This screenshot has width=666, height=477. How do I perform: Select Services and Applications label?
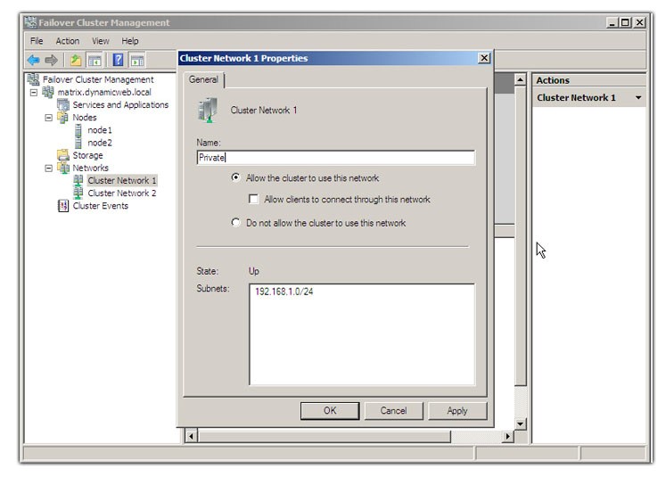coord(120,104)
